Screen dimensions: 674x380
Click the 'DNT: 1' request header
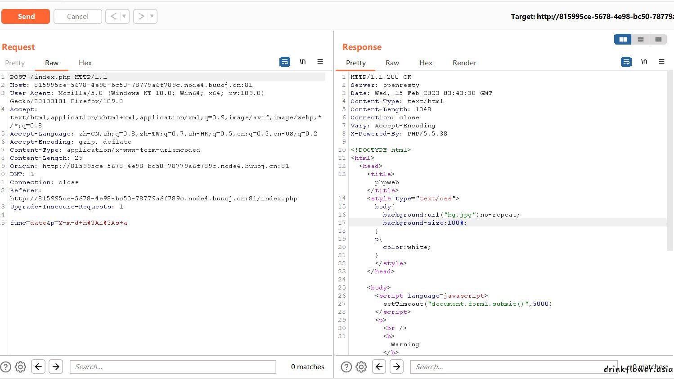click(x=22, y=174)
